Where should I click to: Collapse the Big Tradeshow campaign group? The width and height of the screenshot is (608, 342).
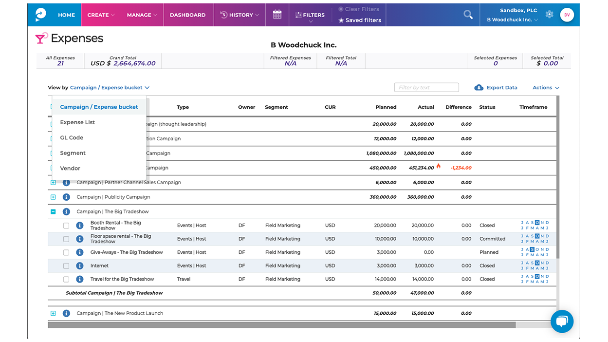(53, 211)
